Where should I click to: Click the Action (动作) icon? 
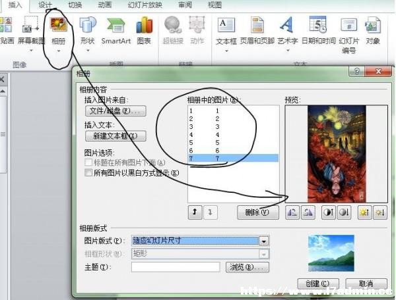[197, 24]
